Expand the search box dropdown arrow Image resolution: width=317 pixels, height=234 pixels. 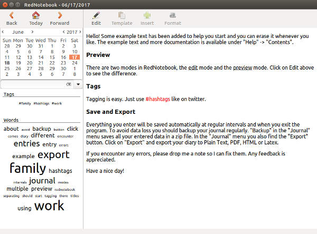point(78,84)
